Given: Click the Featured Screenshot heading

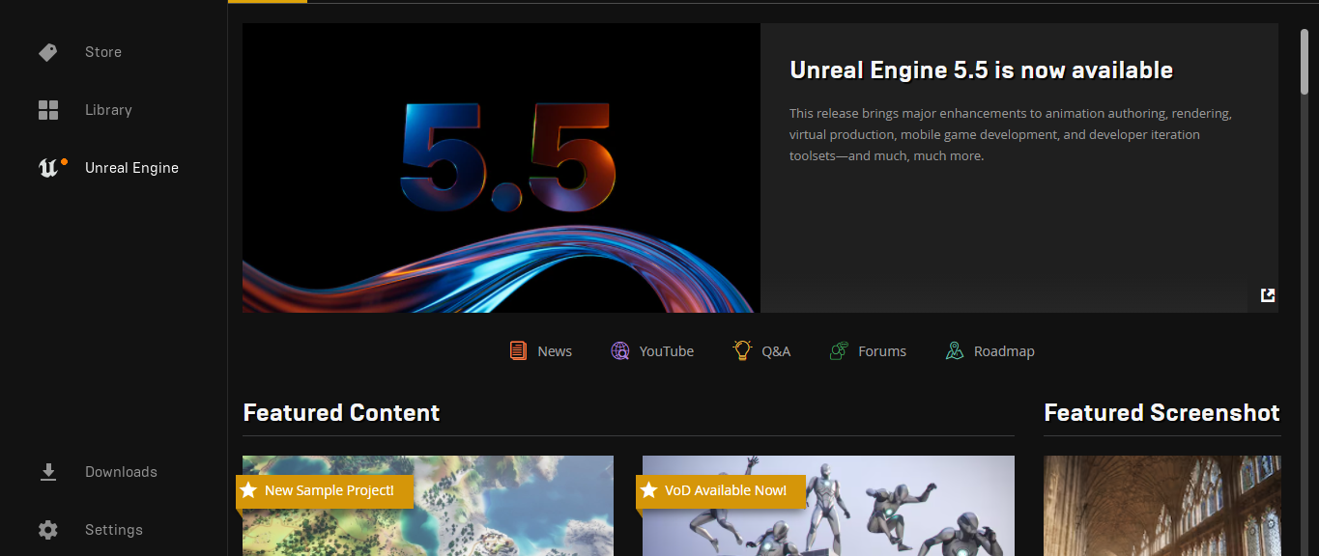Looking at the screenshot, I should click(1161, 413).
